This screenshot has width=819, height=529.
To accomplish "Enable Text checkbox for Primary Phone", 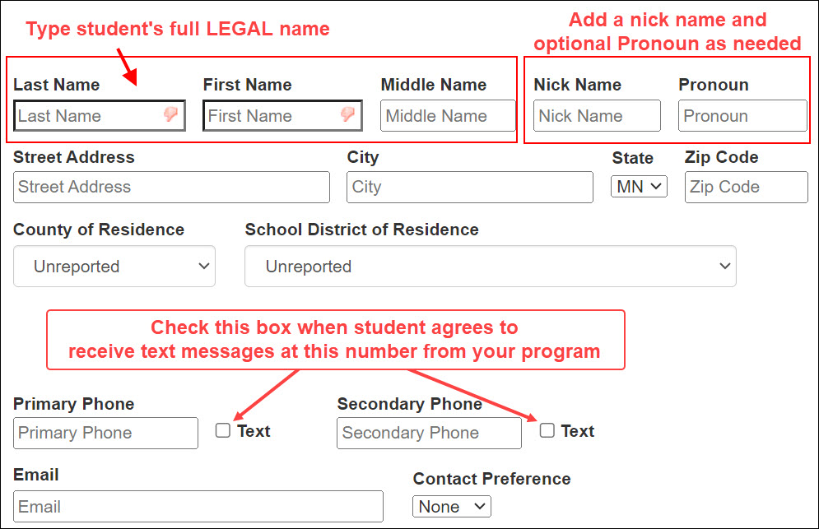I will click(x=223, y=430).
